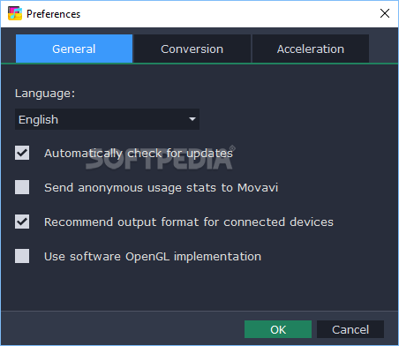Click the 'Automatically check for updates' label text
This screenshot has width=399, height=346.
[139, 154]
